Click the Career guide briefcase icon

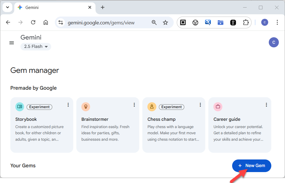pos(218,107)
